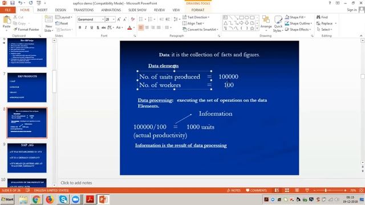Open the Font Color red A swatch
The height and width of the screenshot is (205, 365).
(x=129, y=28)
